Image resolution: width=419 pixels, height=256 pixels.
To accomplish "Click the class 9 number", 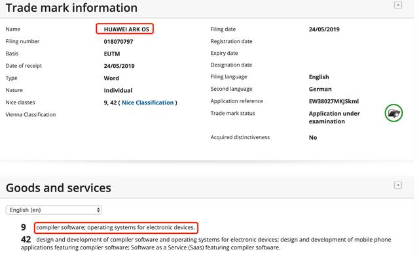I will pyautogui.click(x=24, y=227).
